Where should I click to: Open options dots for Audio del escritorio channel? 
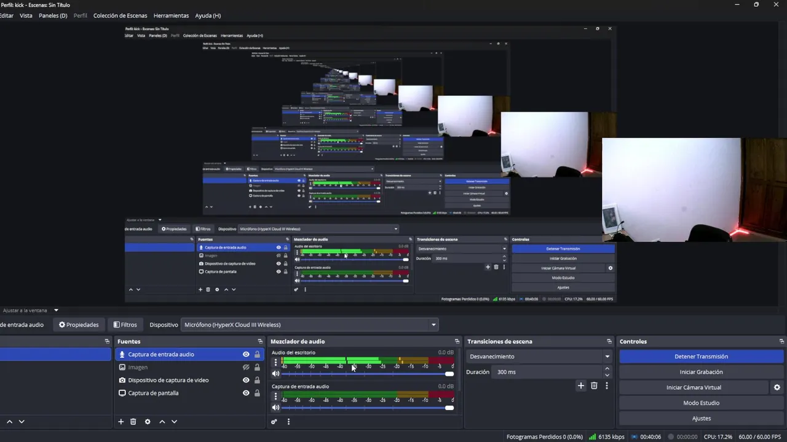(275, 363)
